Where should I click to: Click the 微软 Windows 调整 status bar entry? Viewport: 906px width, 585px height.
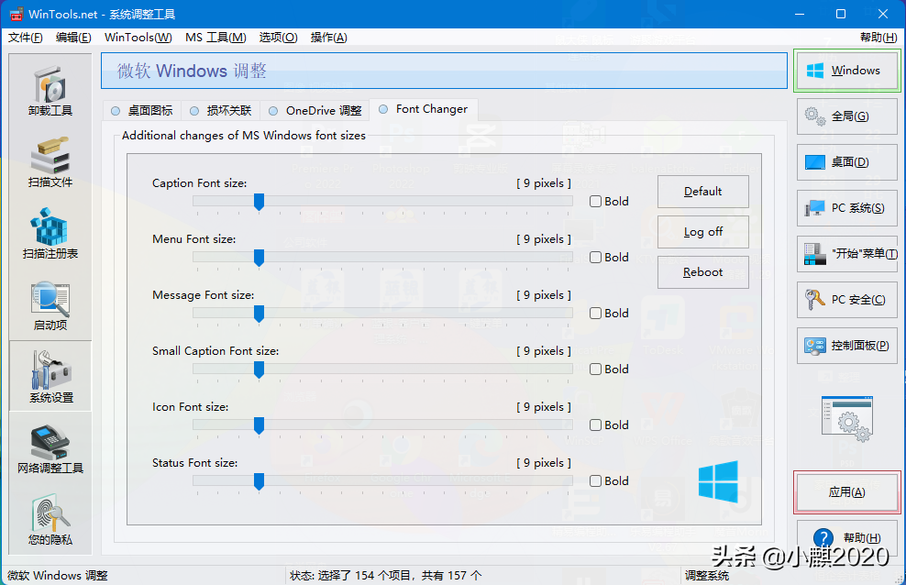[x=57, y=576]
